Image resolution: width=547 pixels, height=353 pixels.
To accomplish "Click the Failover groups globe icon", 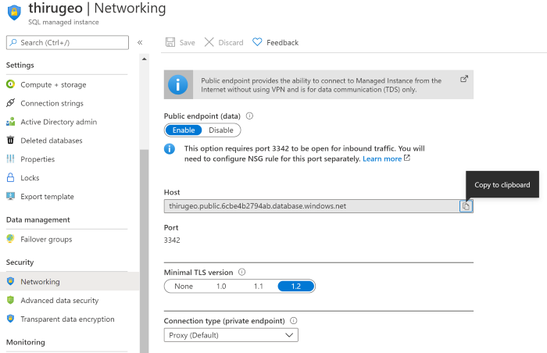I will pos(10,239).
